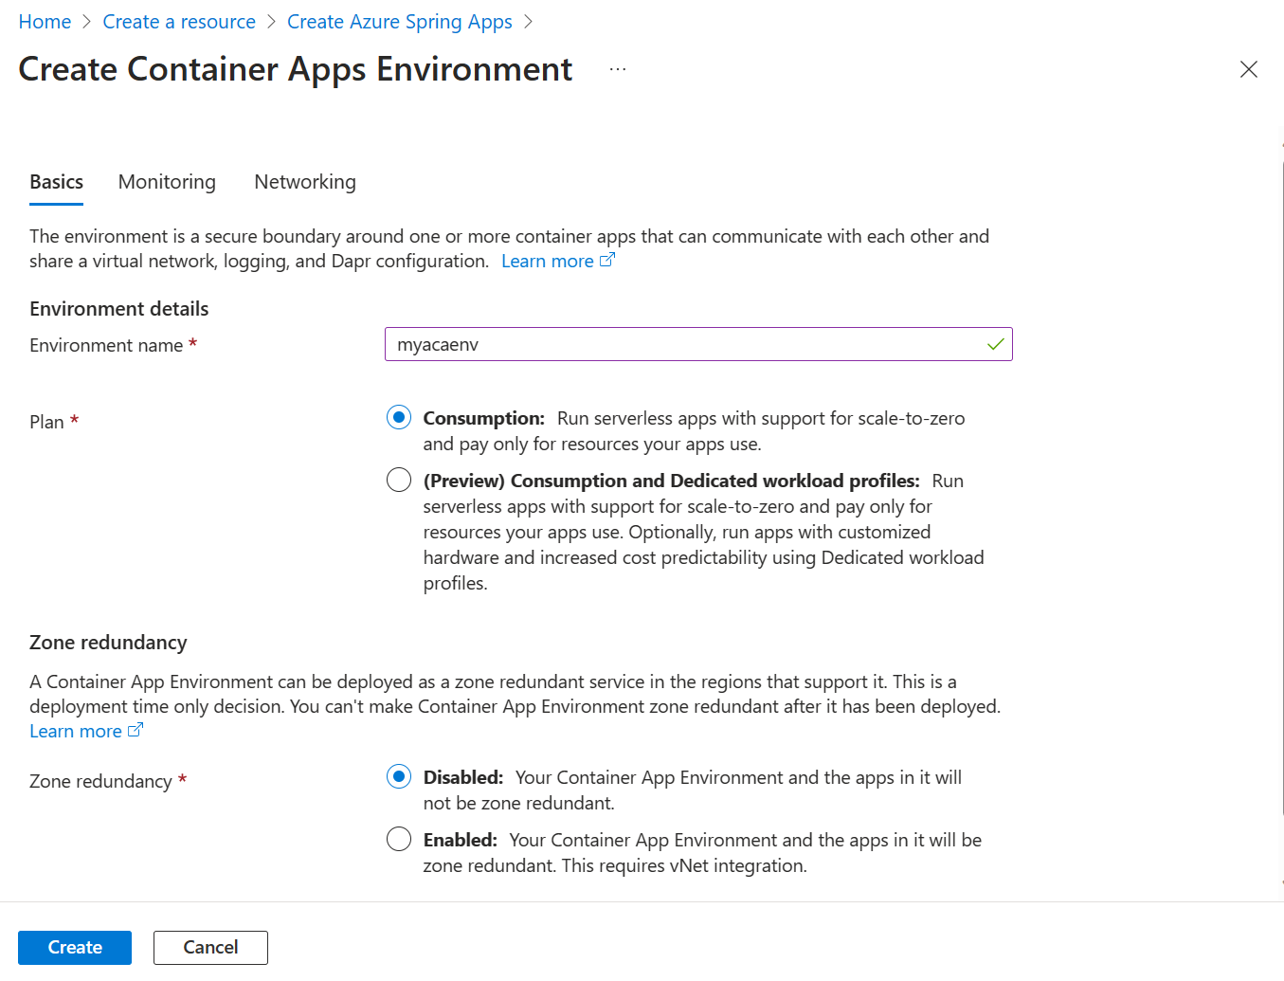Open the ellipsis more options menu
1284x981 pixels.
point(618,69)
